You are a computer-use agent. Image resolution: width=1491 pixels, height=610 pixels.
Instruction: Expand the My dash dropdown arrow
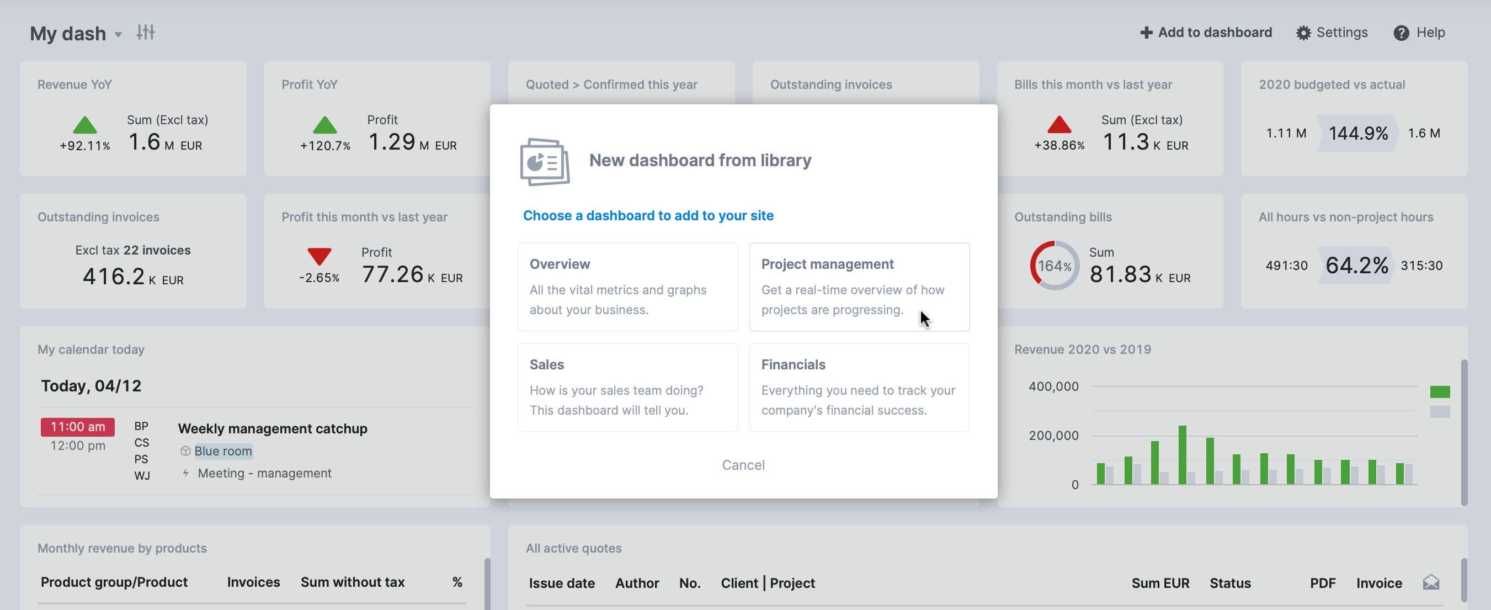click(x=118, y=34)
